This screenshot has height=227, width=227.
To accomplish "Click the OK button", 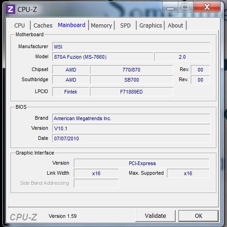I will pyautogui.click(x=199, y=216).
